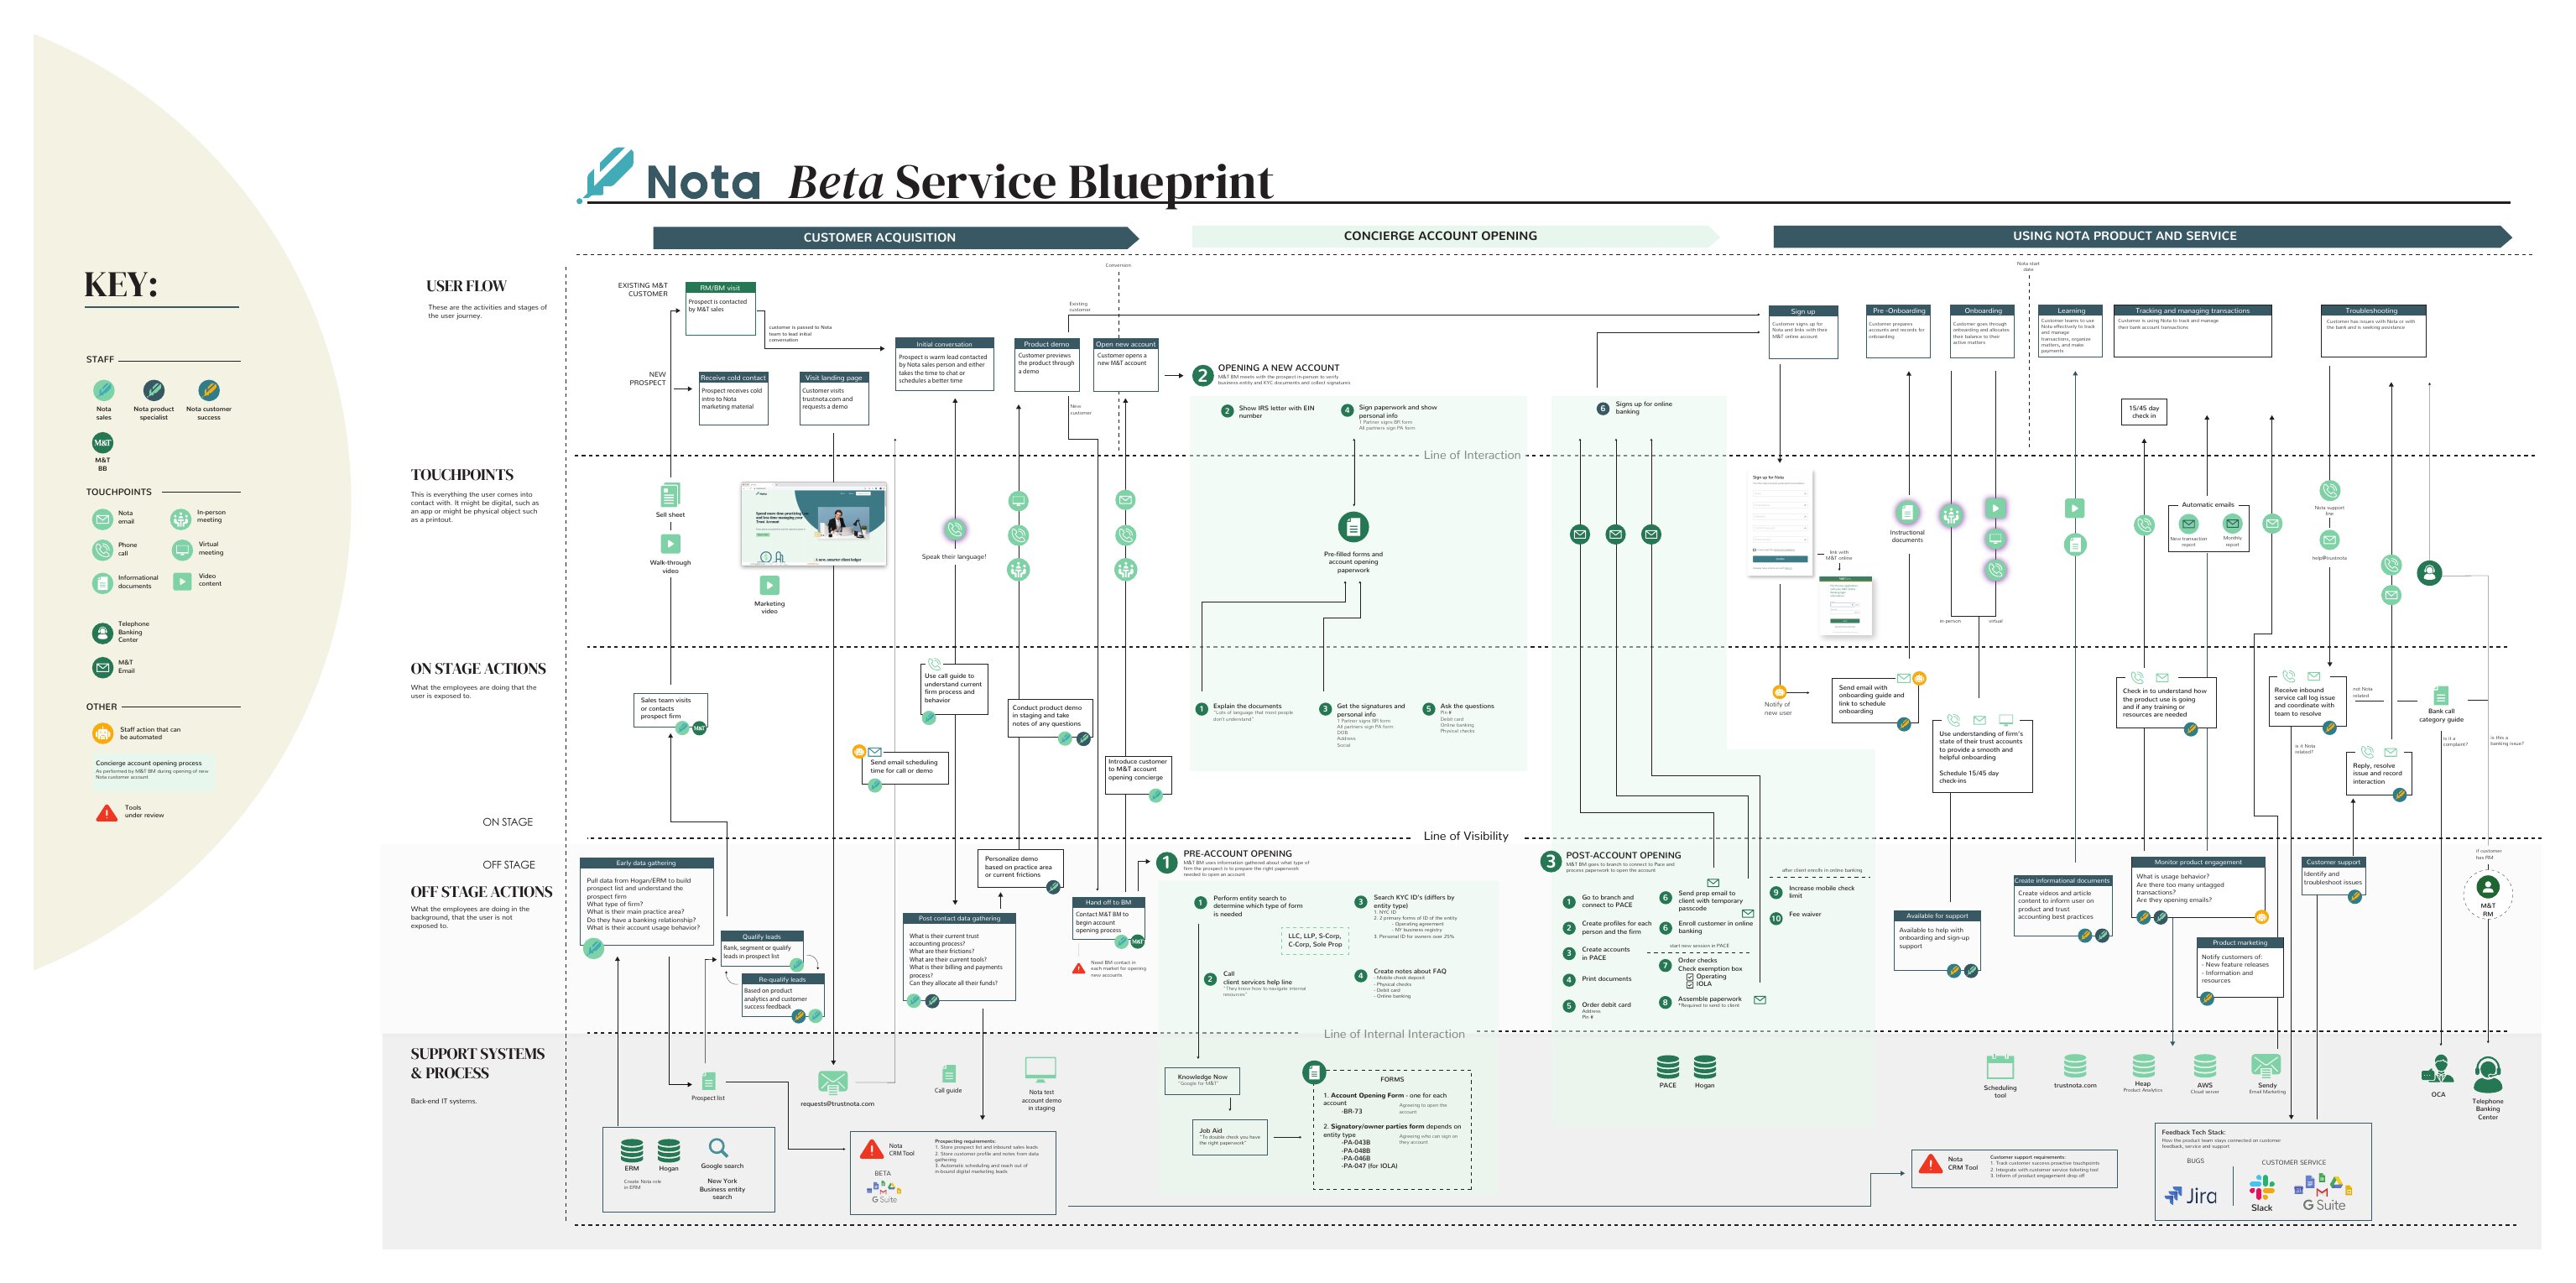The height and width of the screenshot is (1283, 2576).
Task: Click the Heap product analytics database icon
Action: [x=2143, y=1066]
